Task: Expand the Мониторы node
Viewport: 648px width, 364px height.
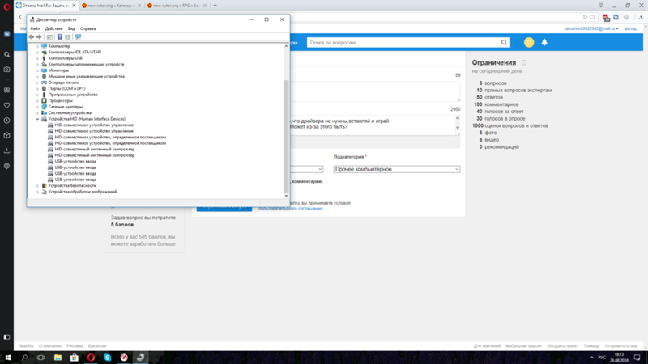Action: pos(37,70)
